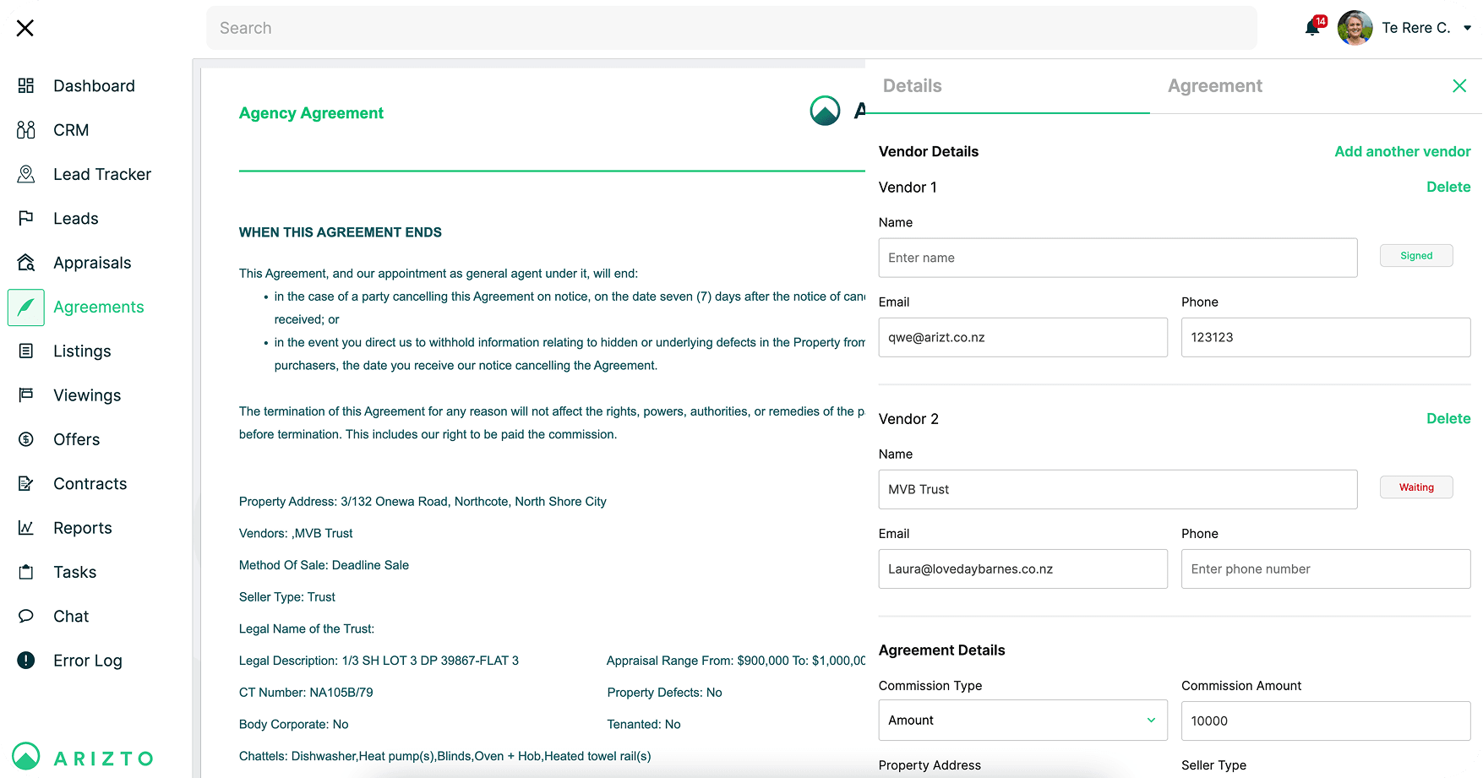
Task: Click the Waiting status button for Vendor 2
Action: (x=1415, y=487)
